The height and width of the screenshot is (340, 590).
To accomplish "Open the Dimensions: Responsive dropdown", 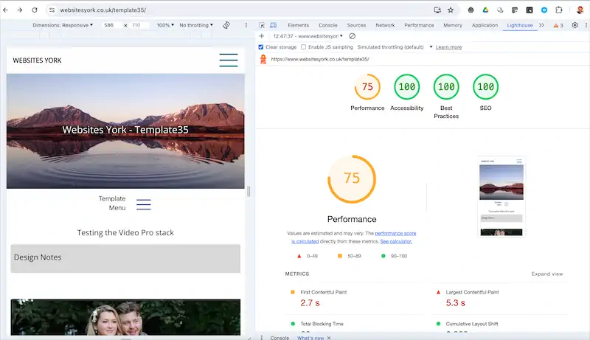I will click(x=63, y=25).
